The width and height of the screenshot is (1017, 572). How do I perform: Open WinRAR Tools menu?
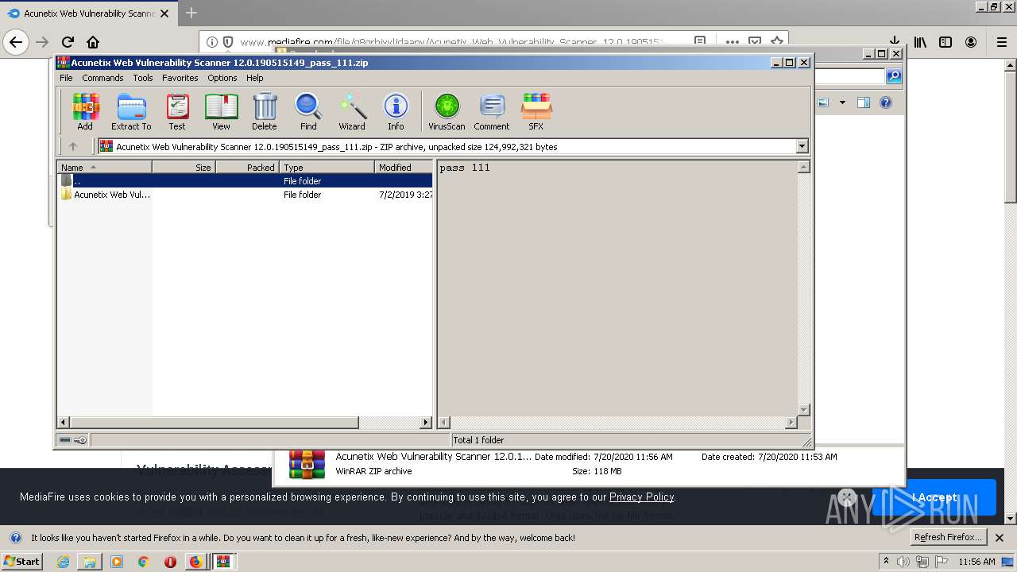143,78
